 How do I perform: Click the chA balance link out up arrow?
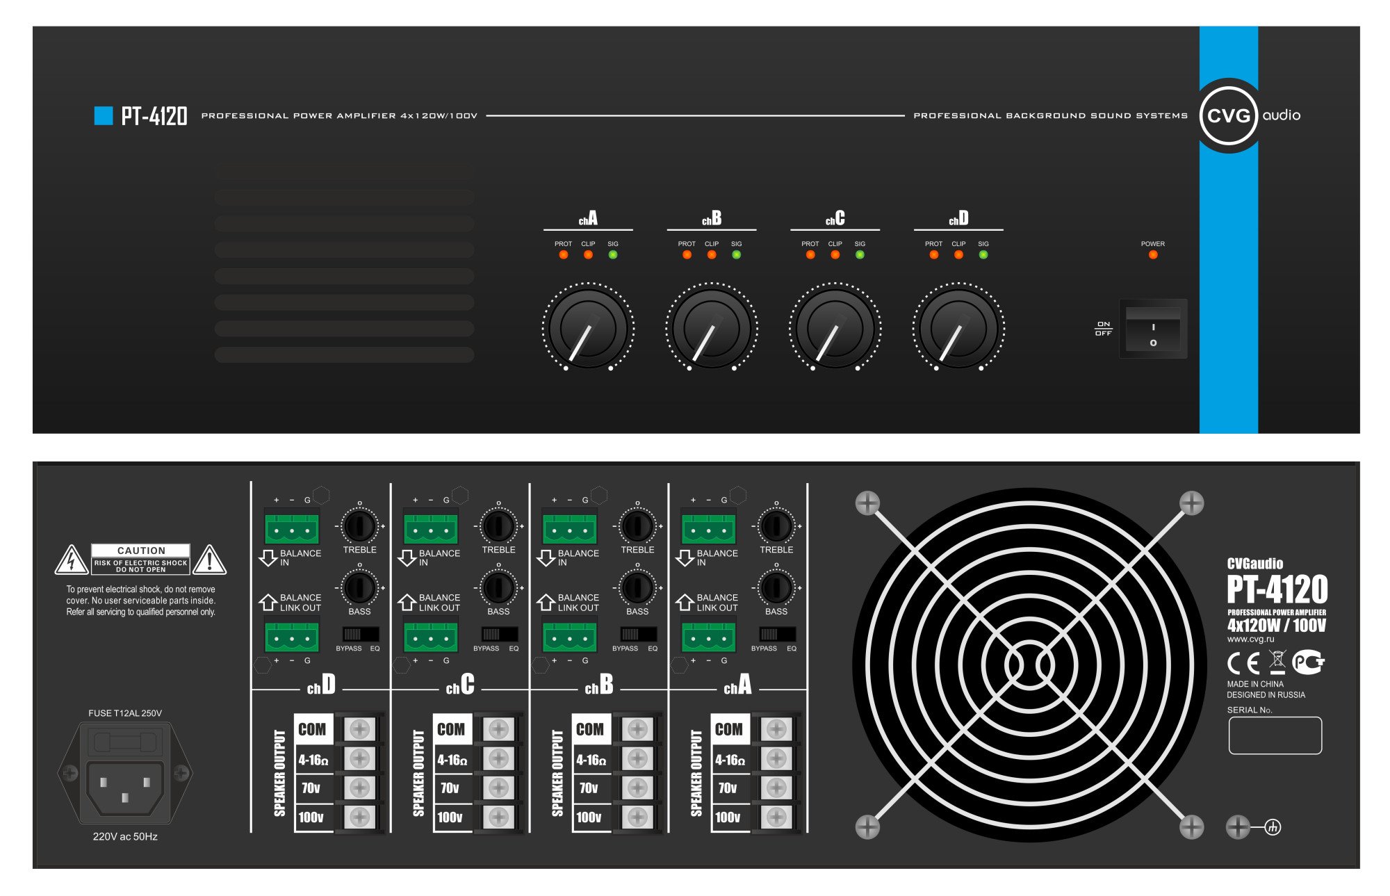pyautogui.click(x=685, y=602)
